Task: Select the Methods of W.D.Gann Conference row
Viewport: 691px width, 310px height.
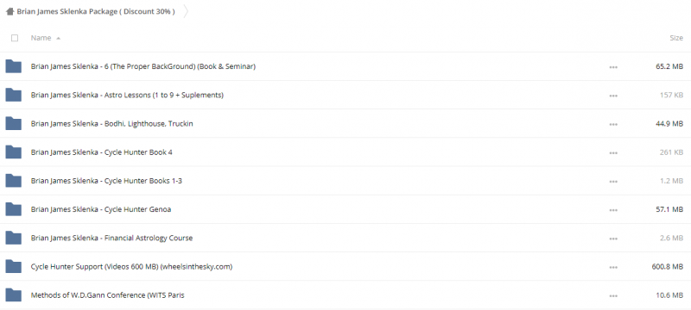Action: 345,295
